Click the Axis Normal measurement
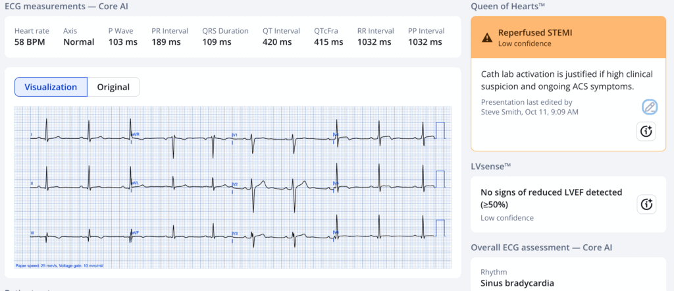Viewport: 674px width, 291px height. [x=78, y=42]
